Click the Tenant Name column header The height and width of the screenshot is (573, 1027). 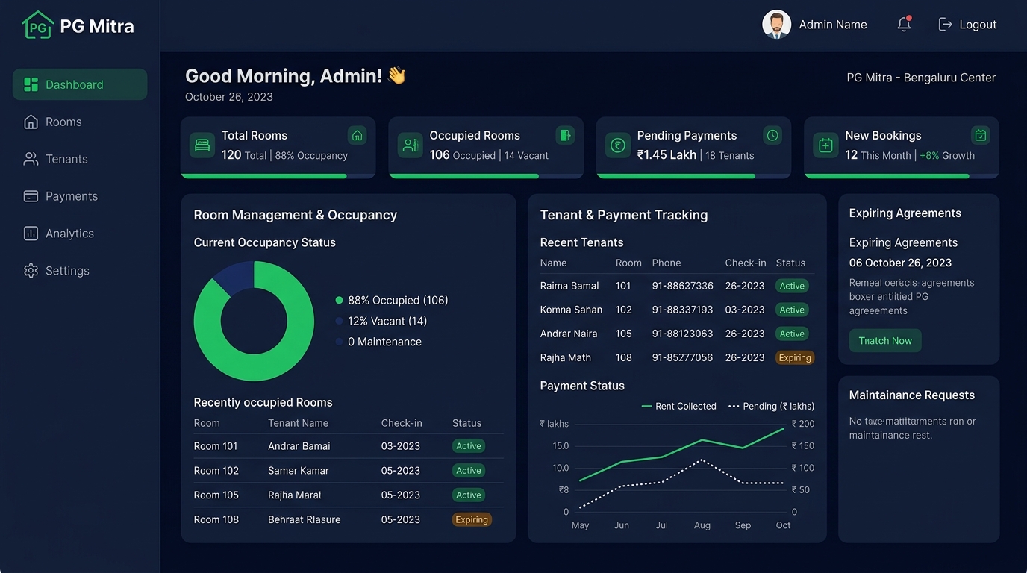(x=299, y=423)
